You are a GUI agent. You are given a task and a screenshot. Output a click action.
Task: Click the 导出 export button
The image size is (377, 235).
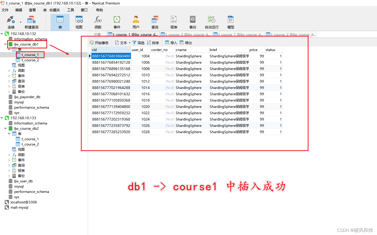(185, 43)
